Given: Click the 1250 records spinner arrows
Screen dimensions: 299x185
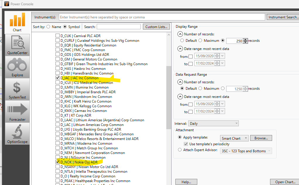Looking at the screenshot, I should click(x=246, y=89).
